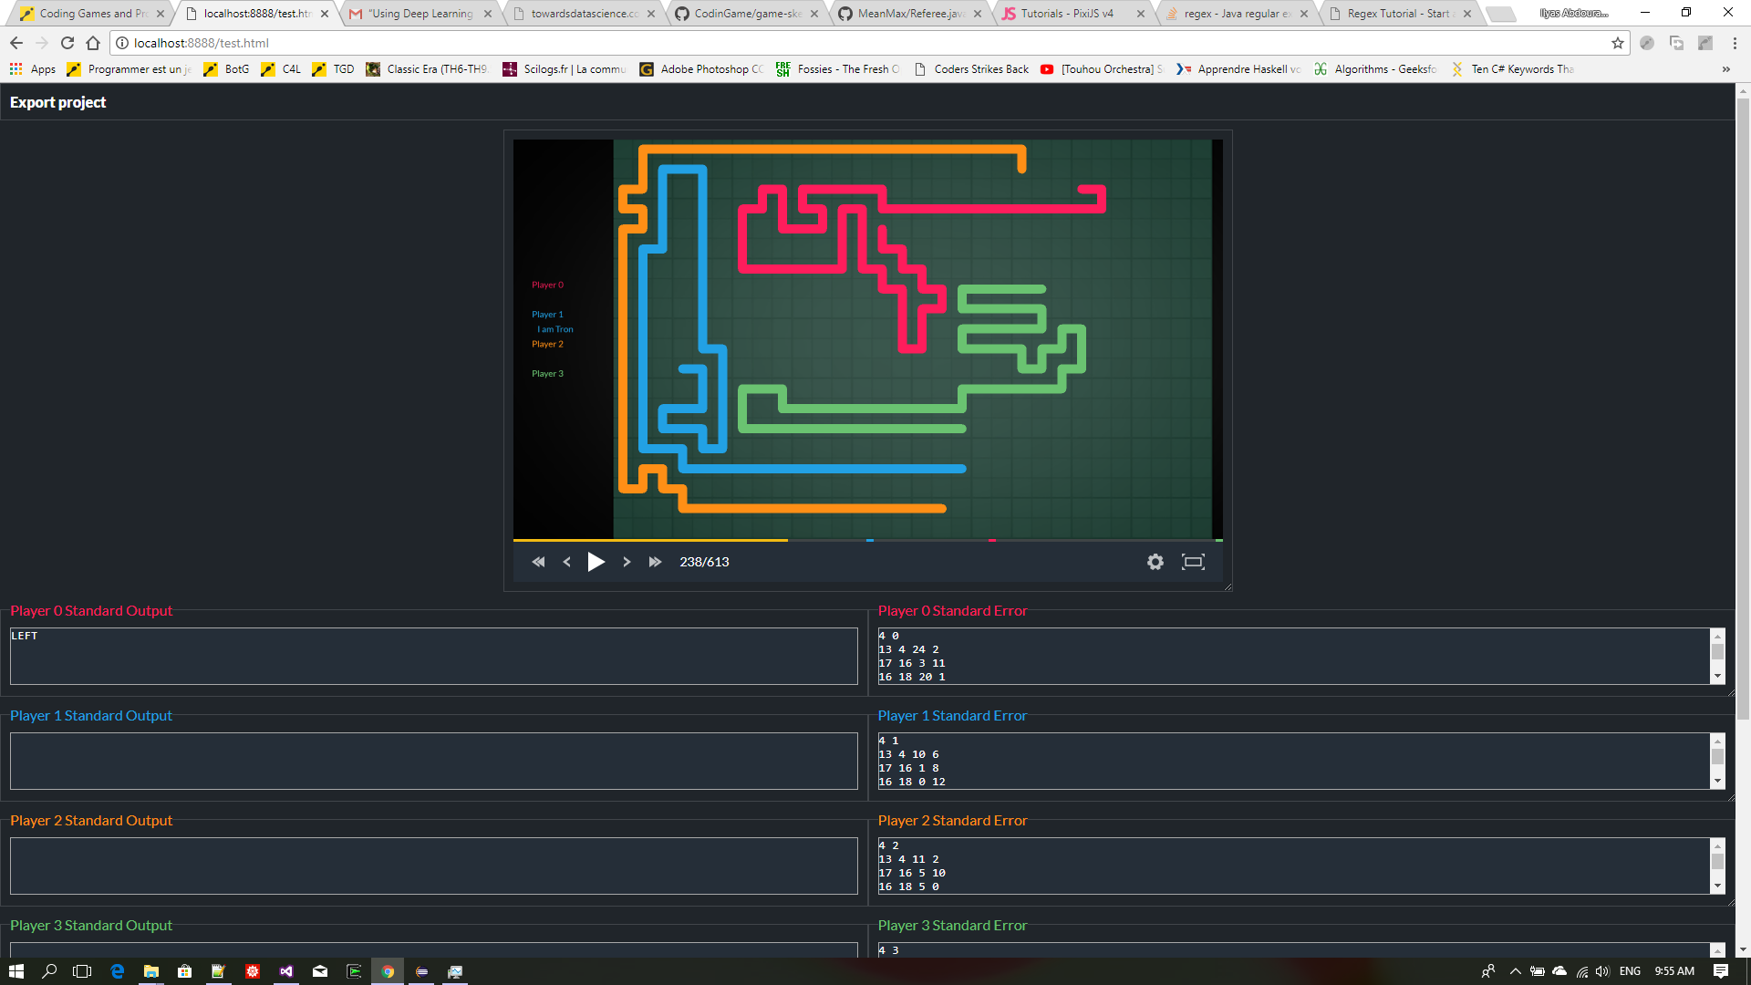Open the Apps bookmark shortcut
Image resolution: width=1751 pixels, height=985 pixels.
(33, 69)
